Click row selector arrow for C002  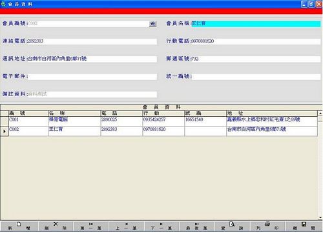click(x=5, y=131)
